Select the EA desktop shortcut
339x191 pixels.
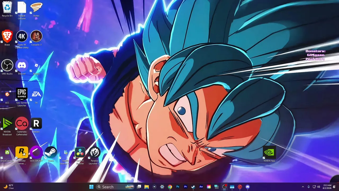click(36, 96)
